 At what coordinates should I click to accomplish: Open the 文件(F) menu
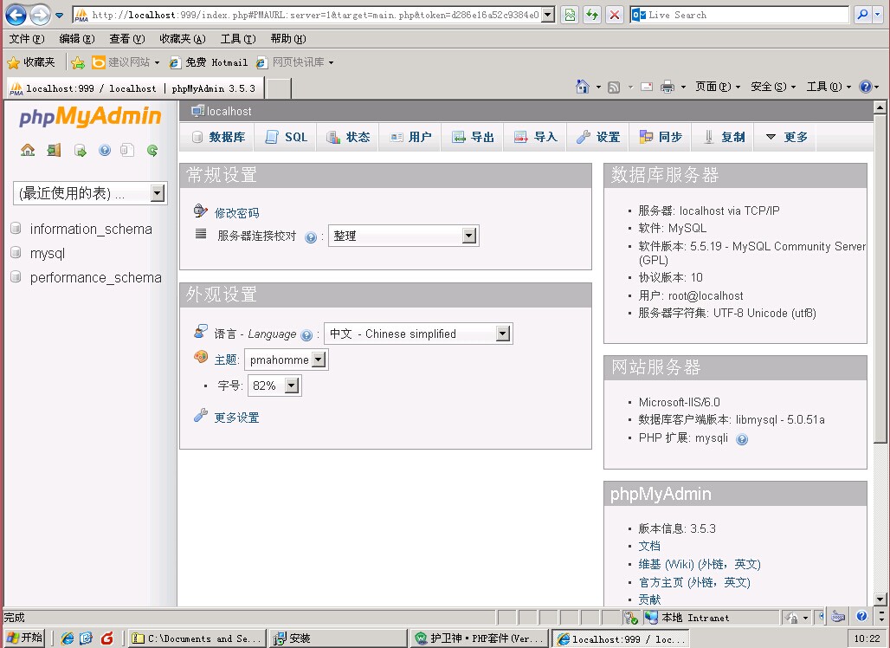click(x=27, y=39)
